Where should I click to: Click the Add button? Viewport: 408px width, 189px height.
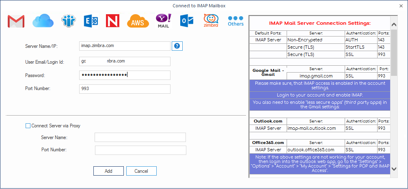tap(108, 171)
